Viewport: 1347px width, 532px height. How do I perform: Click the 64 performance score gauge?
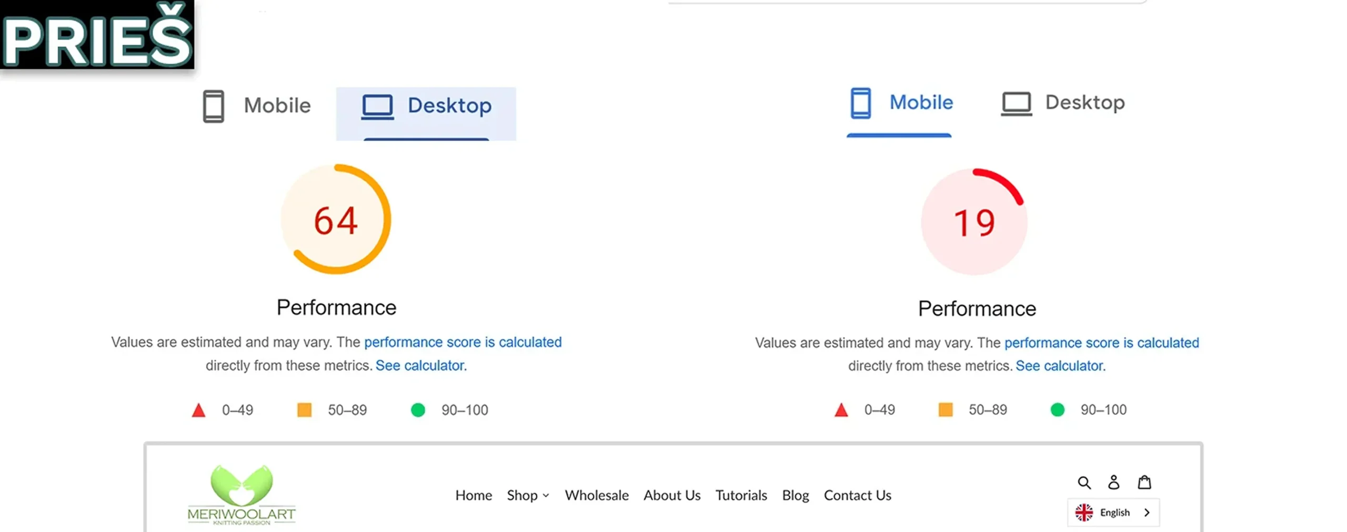336,219
